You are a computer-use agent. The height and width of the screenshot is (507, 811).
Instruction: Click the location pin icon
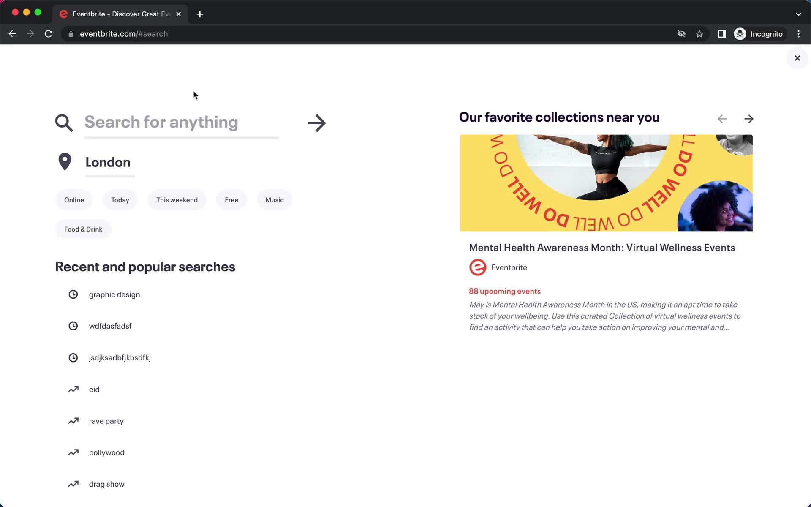click(64, 161)
